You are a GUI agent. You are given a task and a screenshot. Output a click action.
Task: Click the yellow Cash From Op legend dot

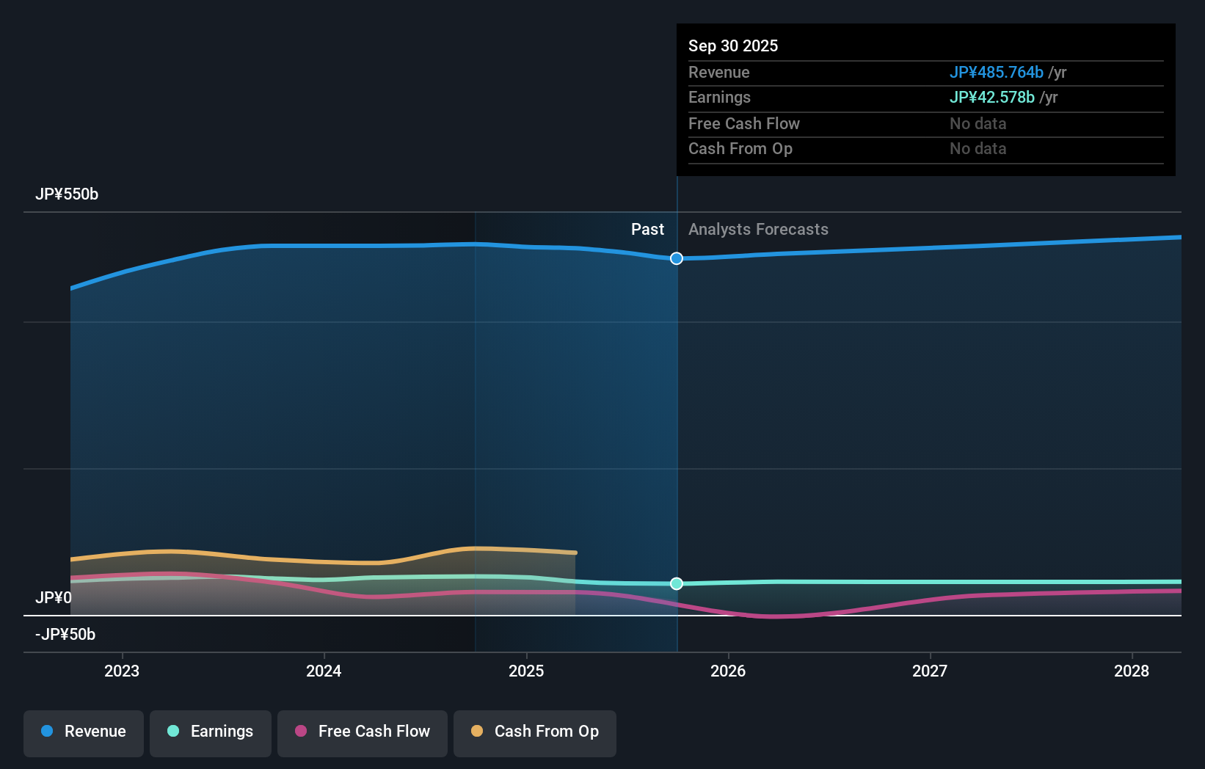pos(476,732)
